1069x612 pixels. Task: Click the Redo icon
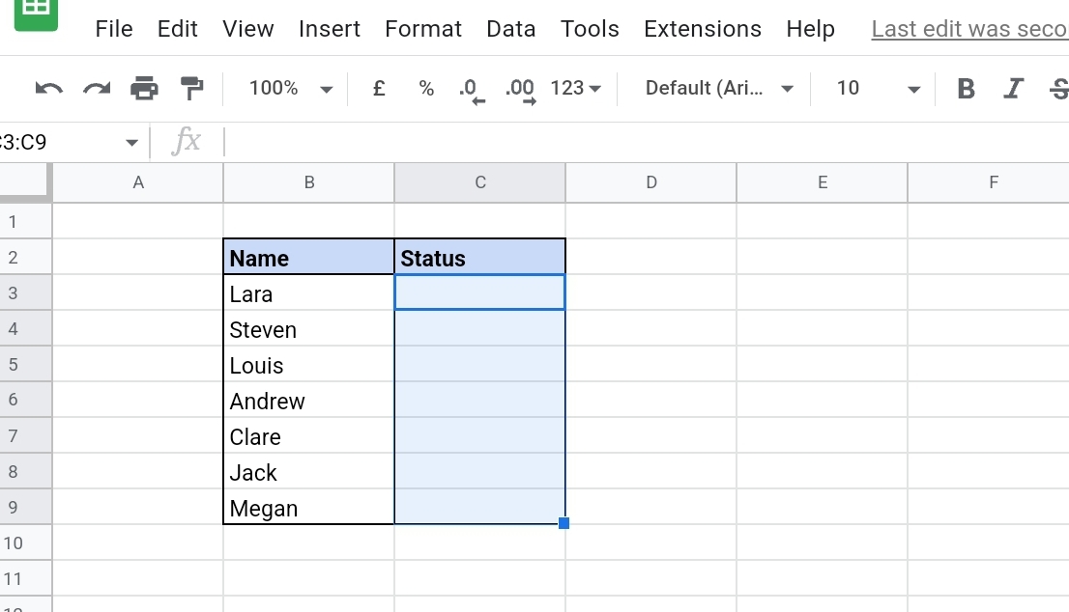(96, 88)
